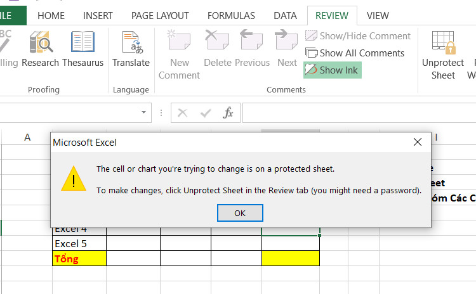The width and height of the screenshot is (476, 294).
Task: Switch to the HOME tab
Action: [x=51, y=15]
